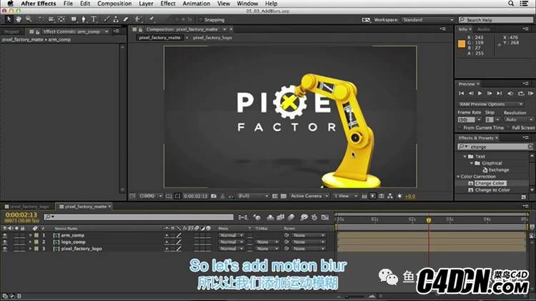
Task: Select the Rotation tool
Action: coord(41,19)
